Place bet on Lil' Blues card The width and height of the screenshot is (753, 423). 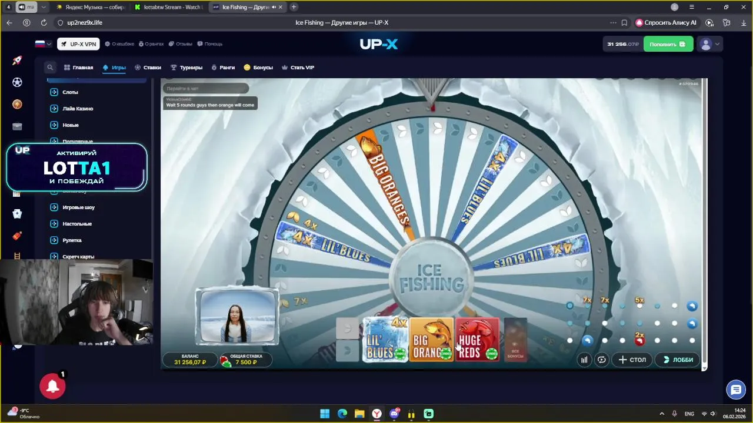(x=385, y=340)
